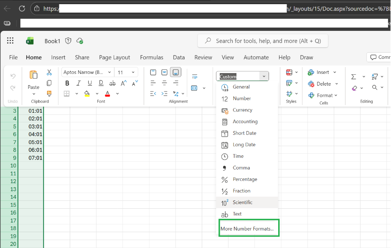
Task: Align text left
Action: coord(153,83)
